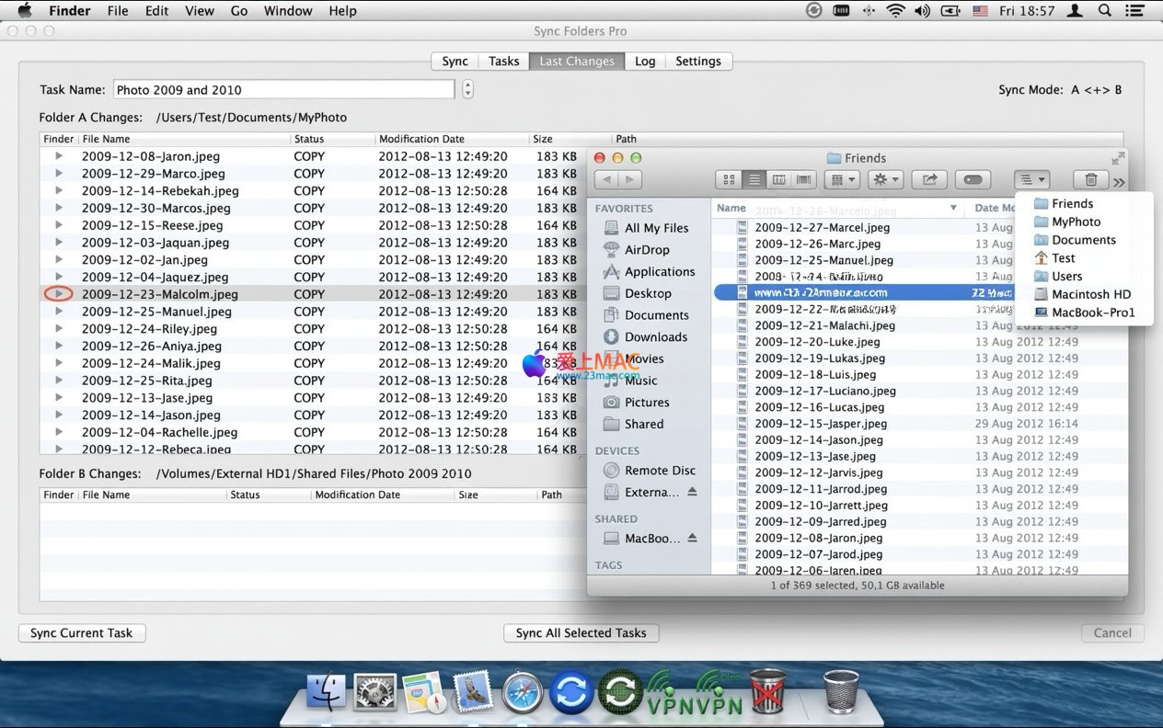Open the Settings tab
The width and height of the screenshot is (1163, 728).
pos(697,62)
